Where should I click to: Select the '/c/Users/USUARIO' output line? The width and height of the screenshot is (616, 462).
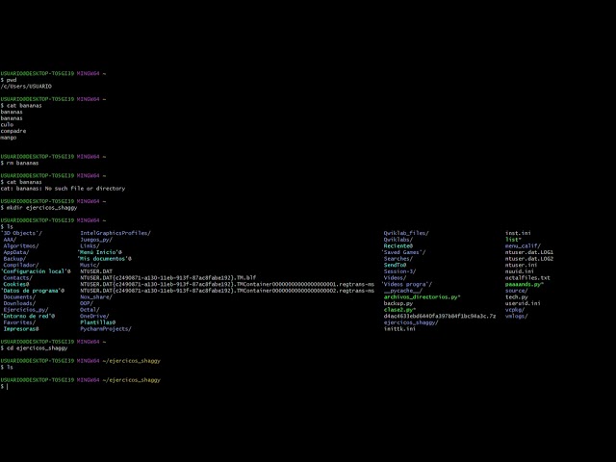(26, 86)
